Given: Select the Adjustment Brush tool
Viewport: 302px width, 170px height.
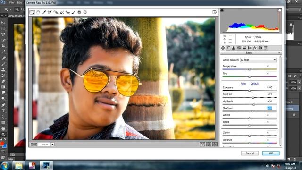Looking at the screenshot, I should coord(74,12).
